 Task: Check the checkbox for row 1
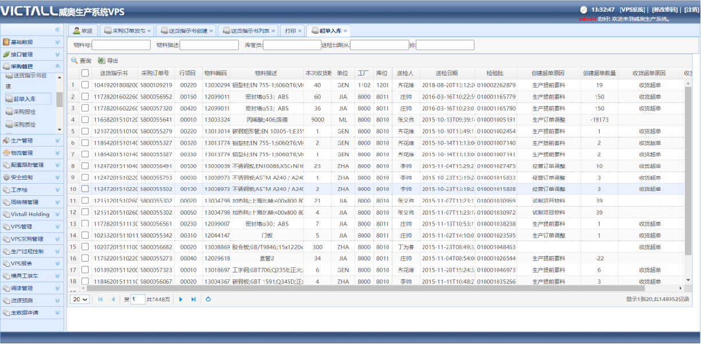point(85,85)
